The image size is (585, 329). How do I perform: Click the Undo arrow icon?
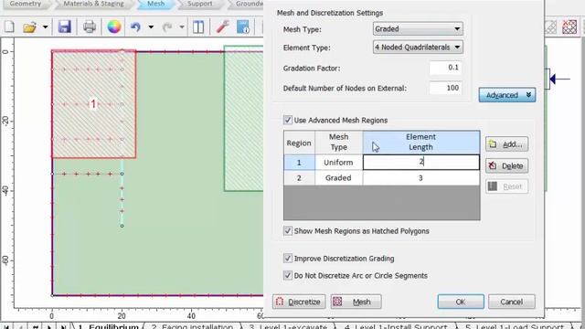tap(135, 27)
